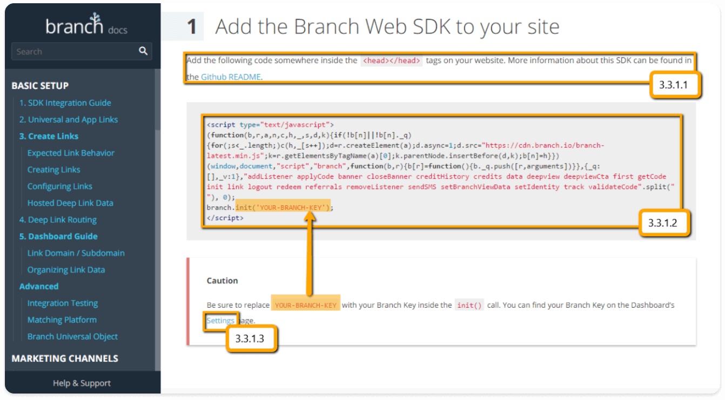Open Integration Testing page
This screenshot has height=400, width=725.
[x=63, y=303]
